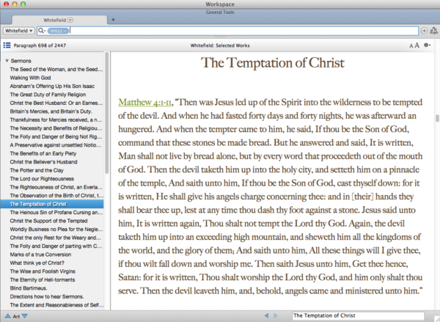This screenshot has height=322, width=440.
Task: Click the go-to box showing The Temptation of Christ
Action: [358, 316]
